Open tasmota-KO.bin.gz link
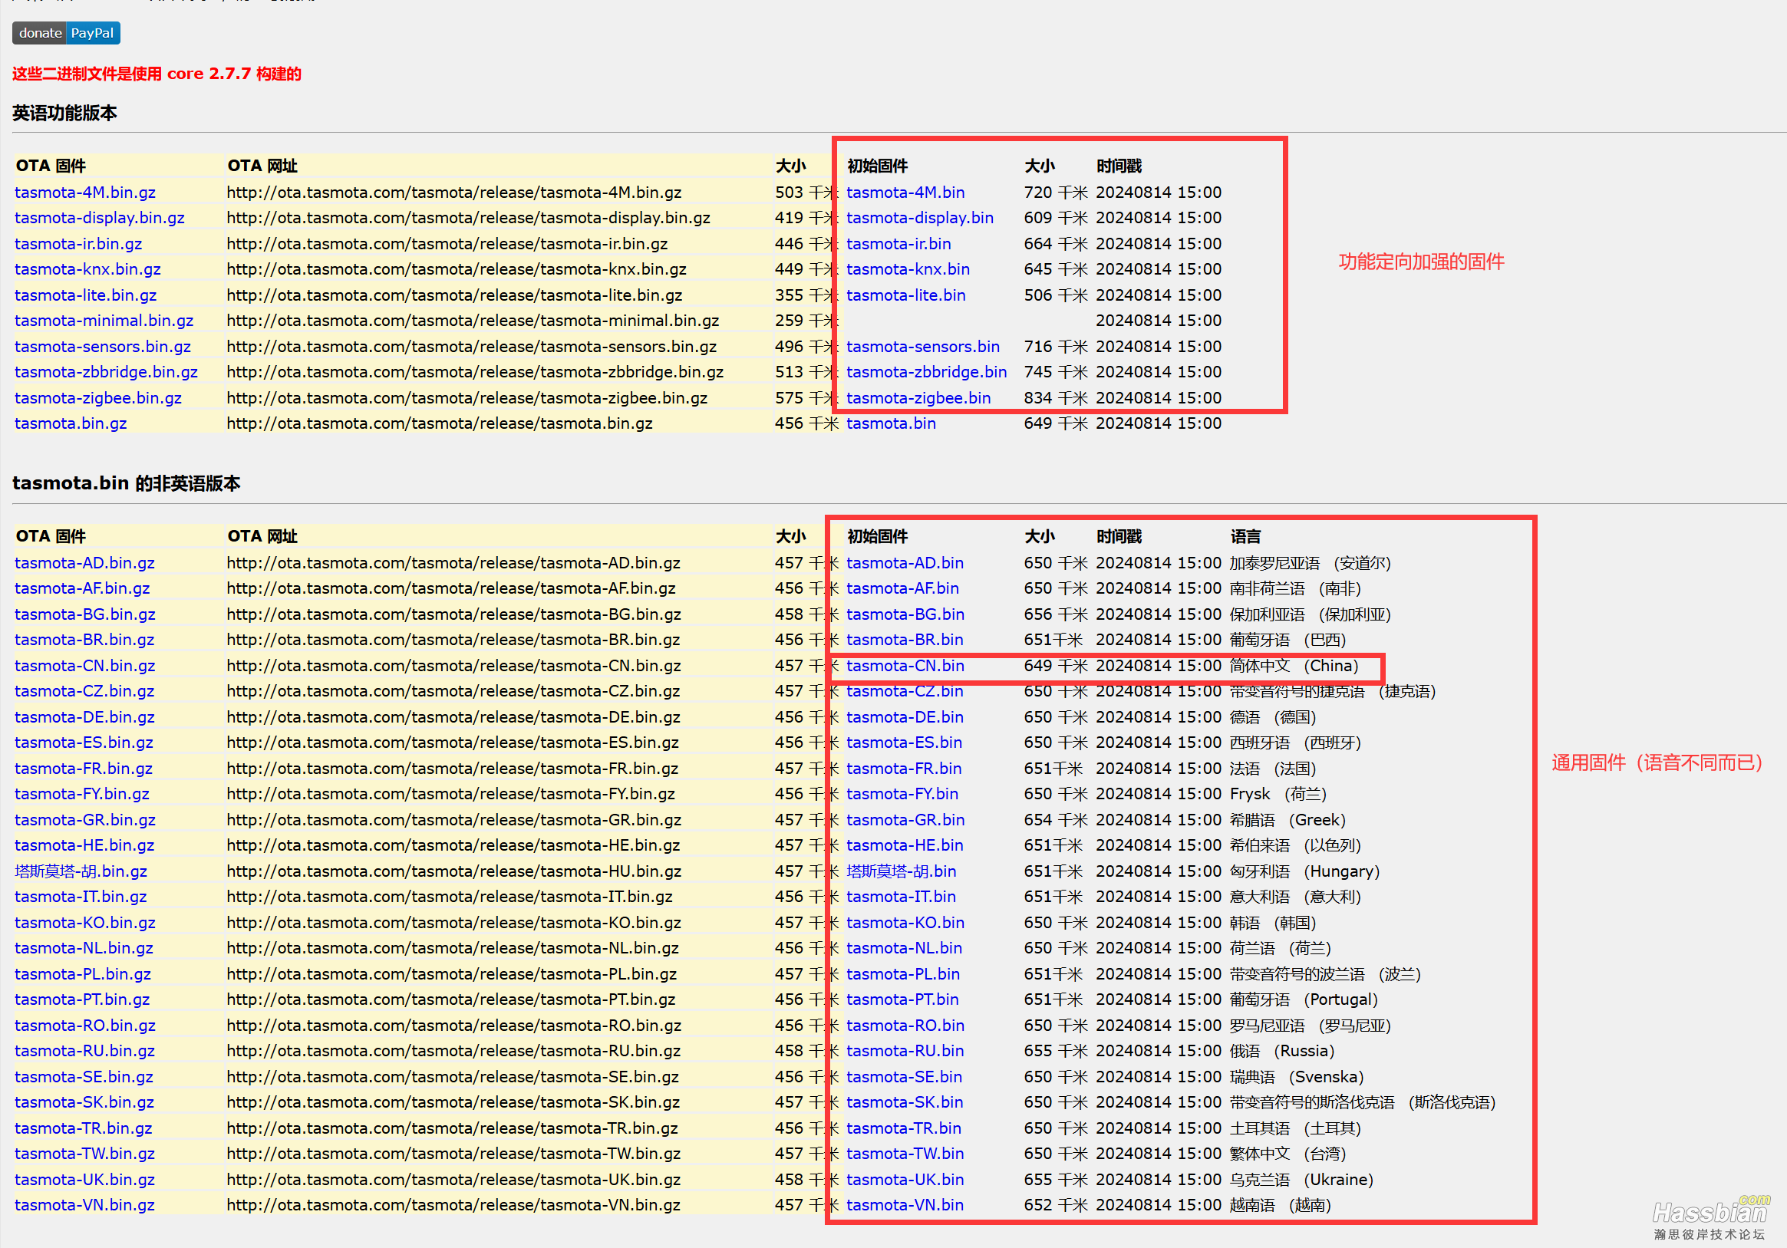The height and width of the screenshot is (1248, 1787). pos(85,922)
